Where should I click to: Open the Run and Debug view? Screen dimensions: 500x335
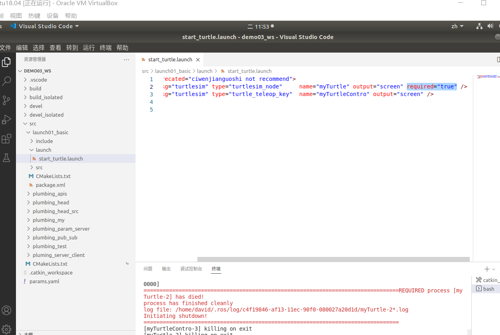[6, 120]
